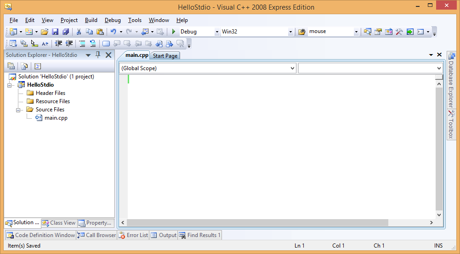Open Solution Explorer window position dropdown
Viewport: 460px width, 254px height.
88,55
